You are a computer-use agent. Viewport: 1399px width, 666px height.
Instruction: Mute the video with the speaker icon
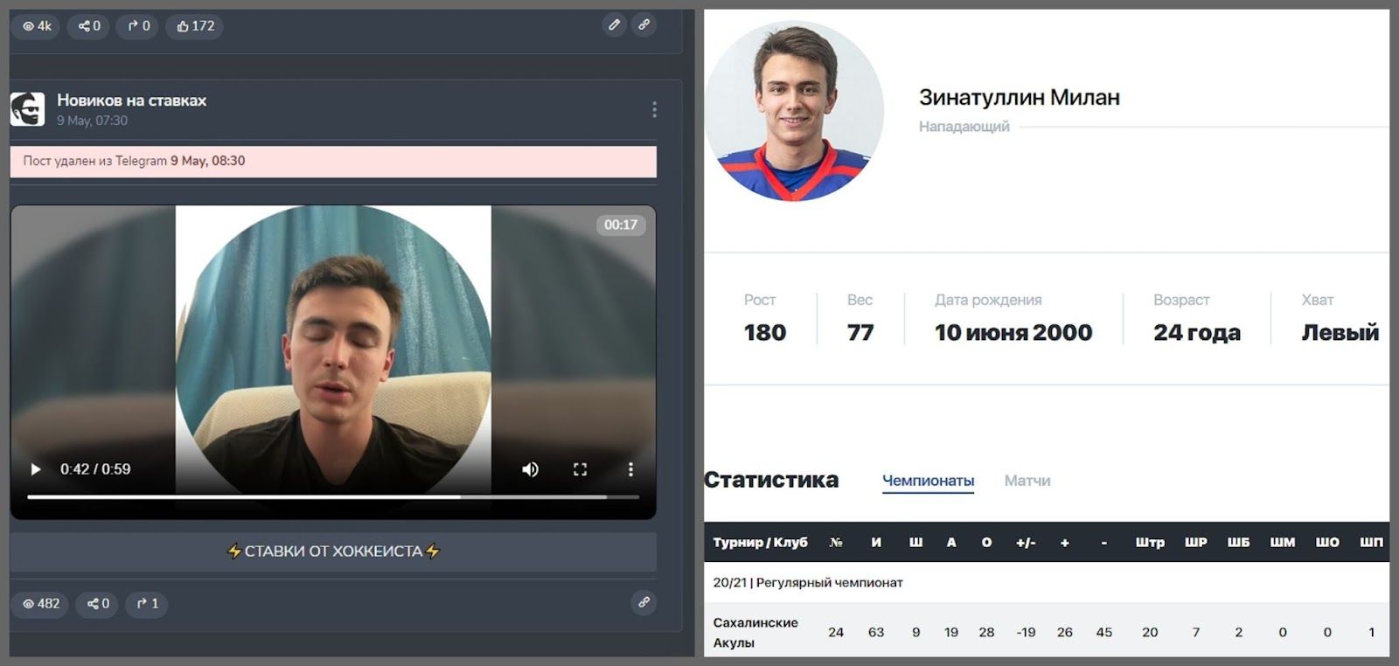click(x=530, y=469)
